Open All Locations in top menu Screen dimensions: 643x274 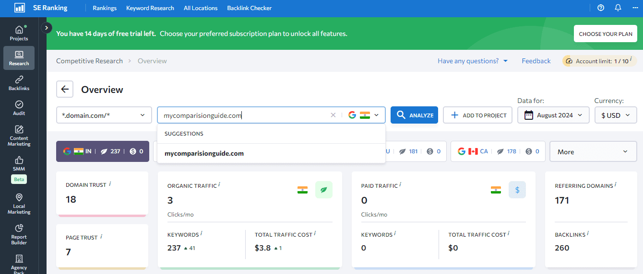click(201, 8)
